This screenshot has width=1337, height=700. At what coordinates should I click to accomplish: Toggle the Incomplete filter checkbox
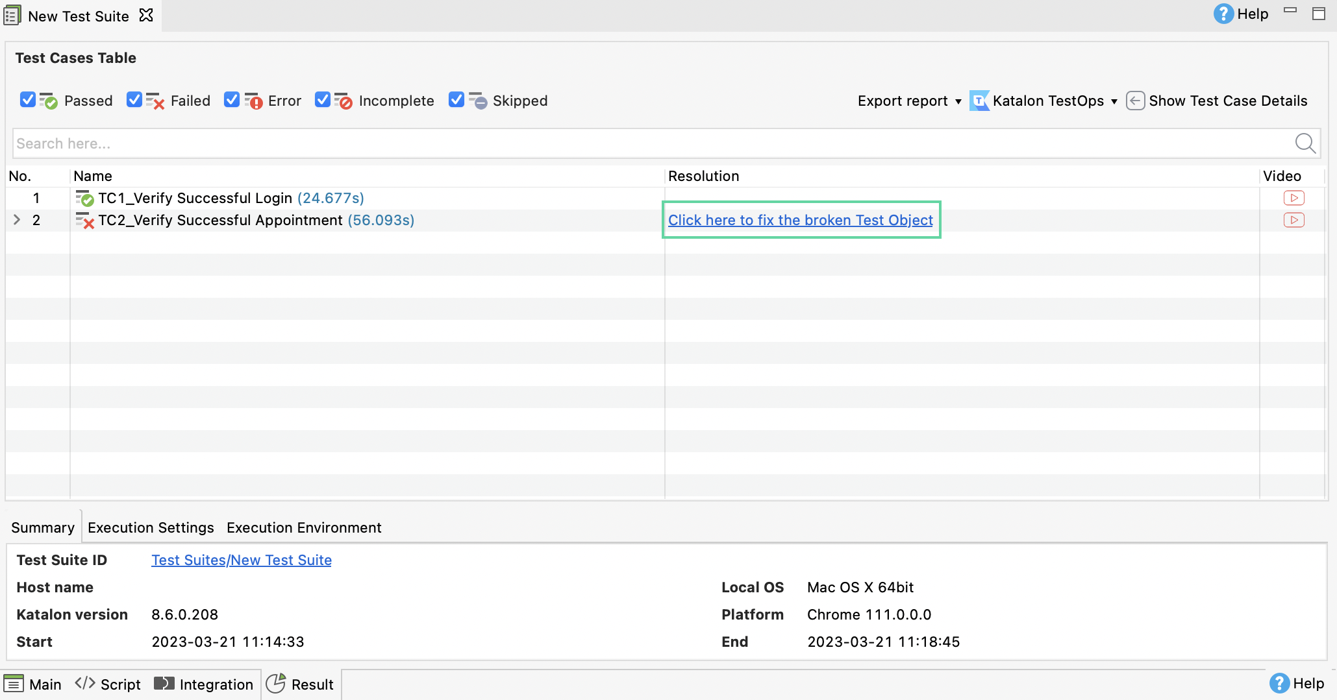[x=323, y=100]
